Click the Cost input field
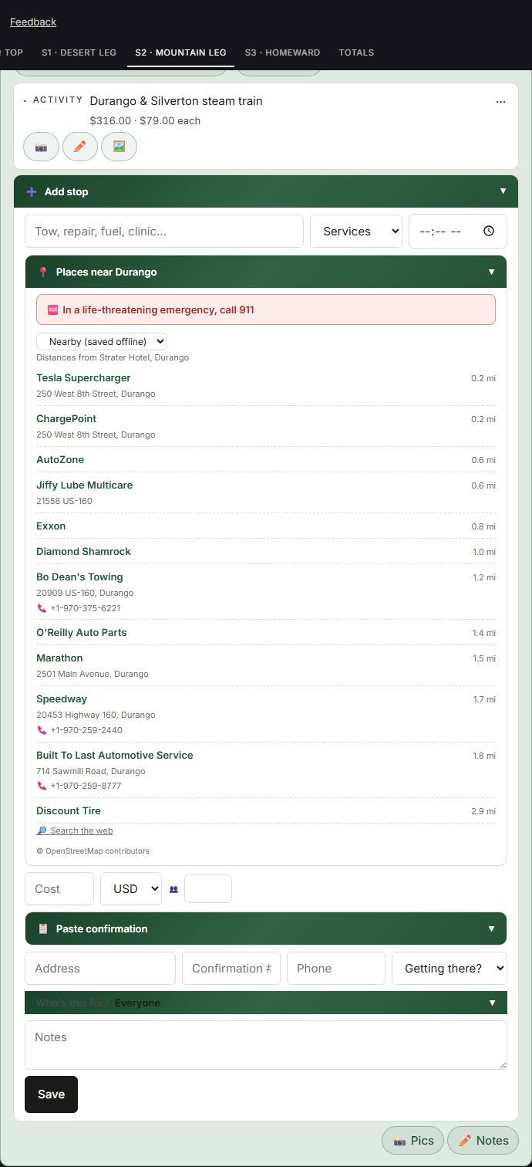This screenshot has width=532, height=1167. click(x=59, y=888)
